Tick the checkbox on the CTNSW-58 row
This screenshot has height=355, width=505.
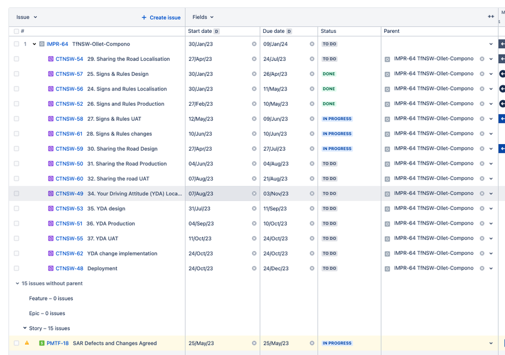16,119
